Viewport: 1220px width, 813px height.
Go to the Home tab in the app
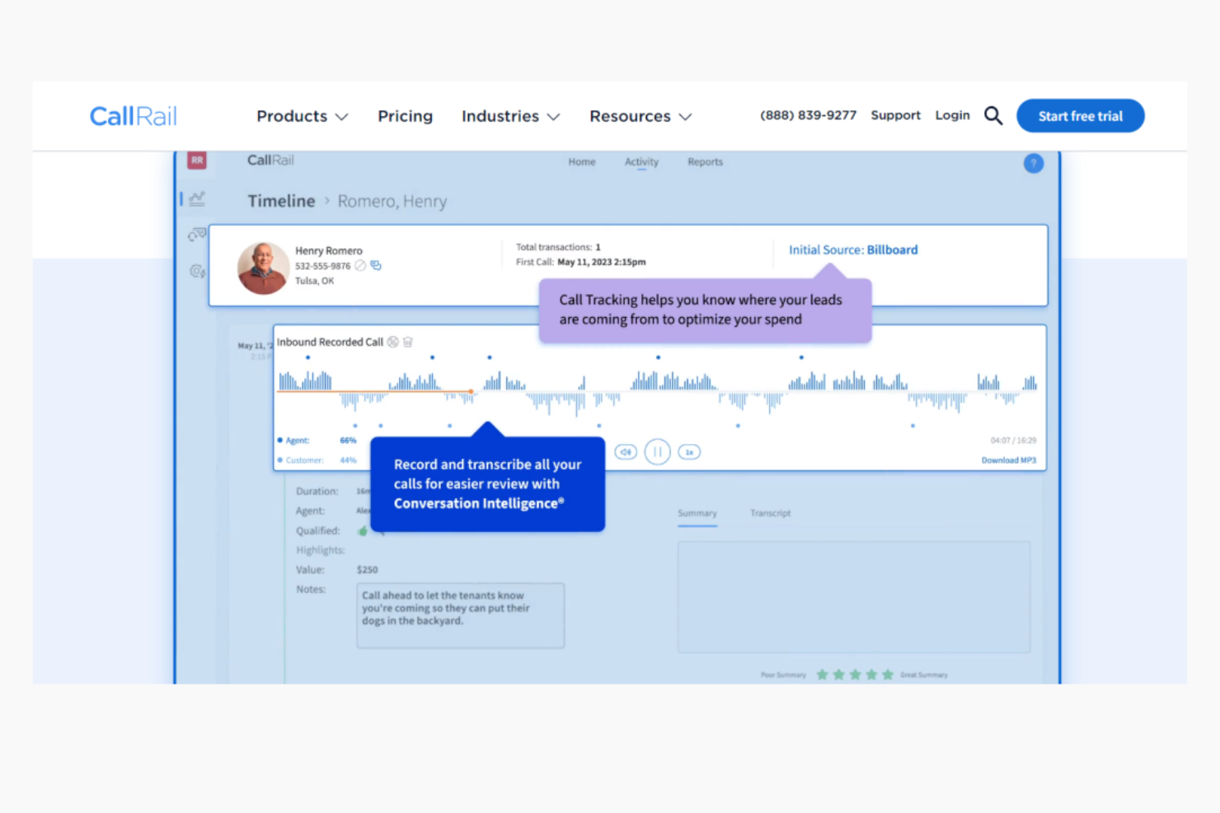click(x=582, y=162)
